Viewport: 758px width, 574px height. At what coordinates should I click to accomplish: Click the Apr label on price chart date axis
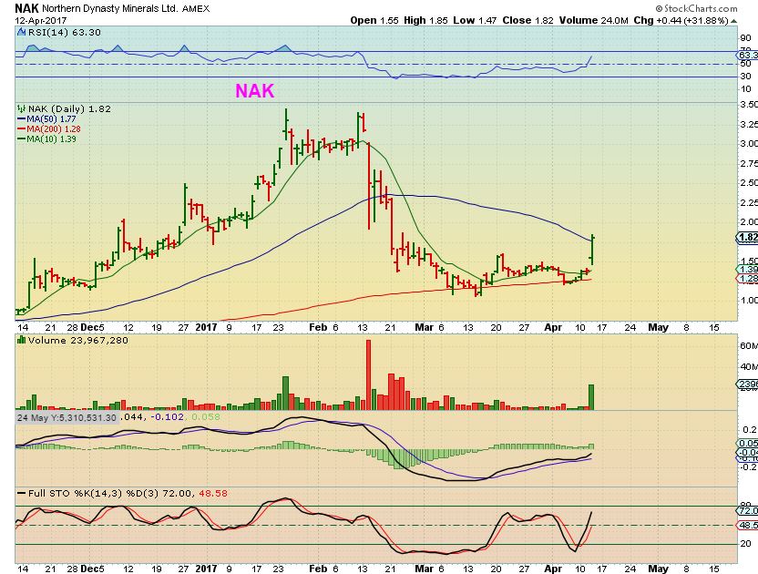click(x=553, y=327)
